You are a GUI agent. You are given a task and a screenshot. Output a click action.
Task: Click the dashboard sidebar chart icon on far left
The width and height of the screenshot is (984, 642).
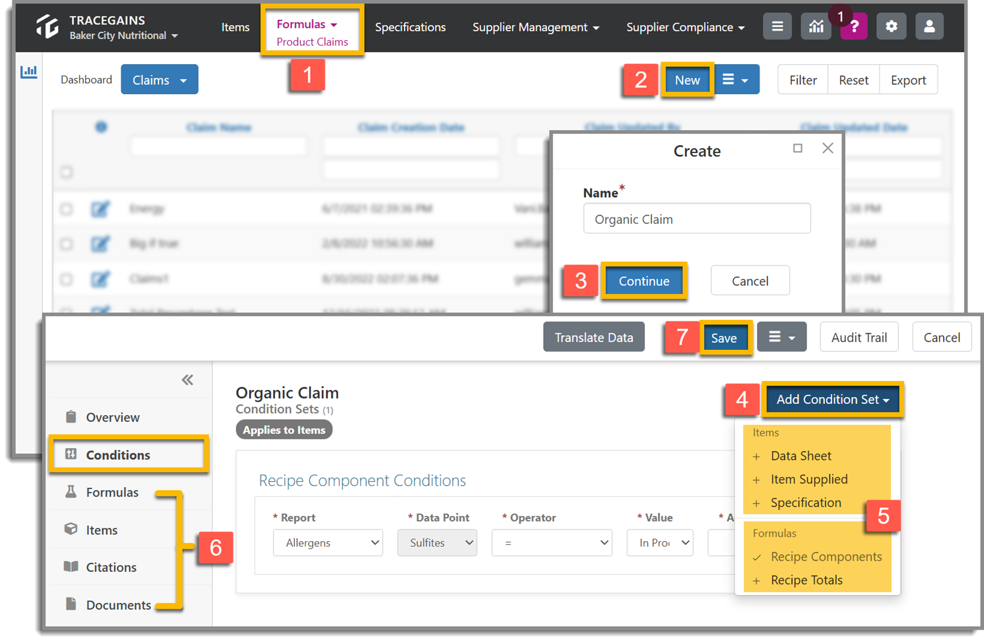pos(29,72)
